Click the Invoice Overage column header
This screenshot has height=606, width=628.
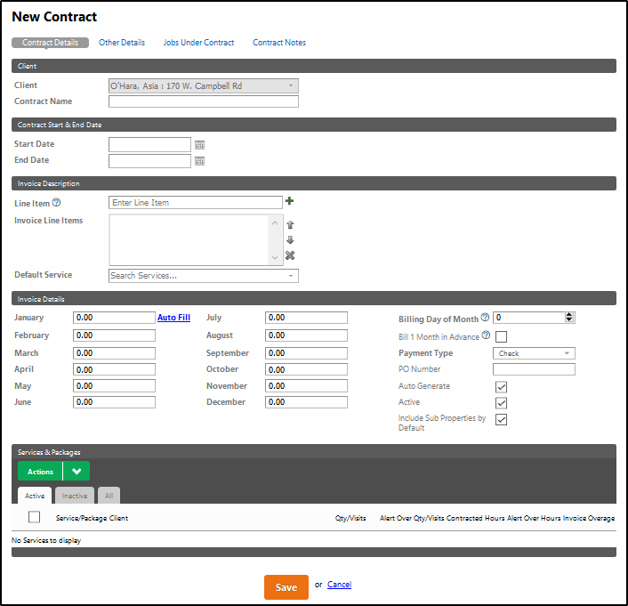pyautogui.click(x=589, y=518)
